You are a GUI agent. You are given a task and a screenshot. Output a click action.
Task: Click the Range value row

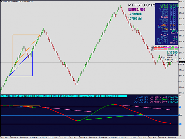coord(169,37)
